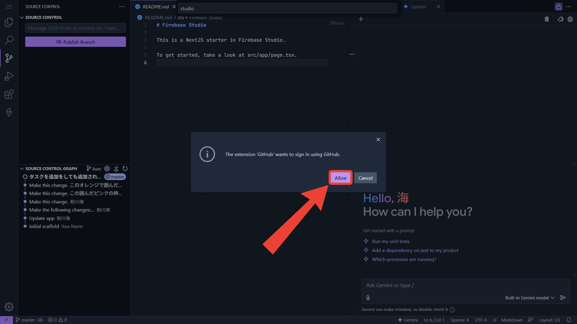Click Ln 6, Col 1 in status bar
577x324 pixels.
coord(434,320)
